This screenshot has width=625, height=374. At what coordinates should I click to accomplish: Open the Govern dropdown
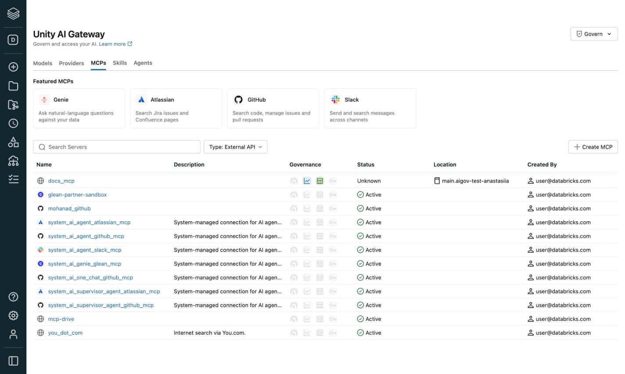click(x=594, y=34)
